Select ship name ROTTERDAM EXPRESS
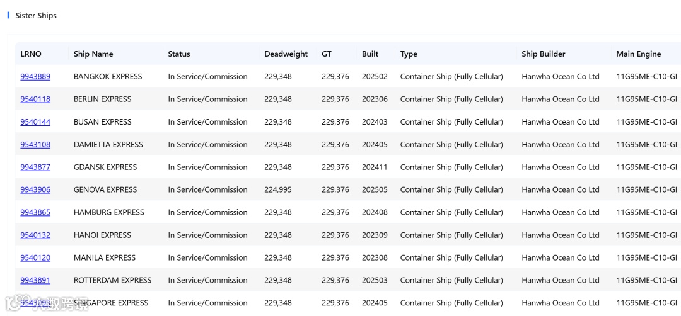681x316 pixels. [112, 280]
